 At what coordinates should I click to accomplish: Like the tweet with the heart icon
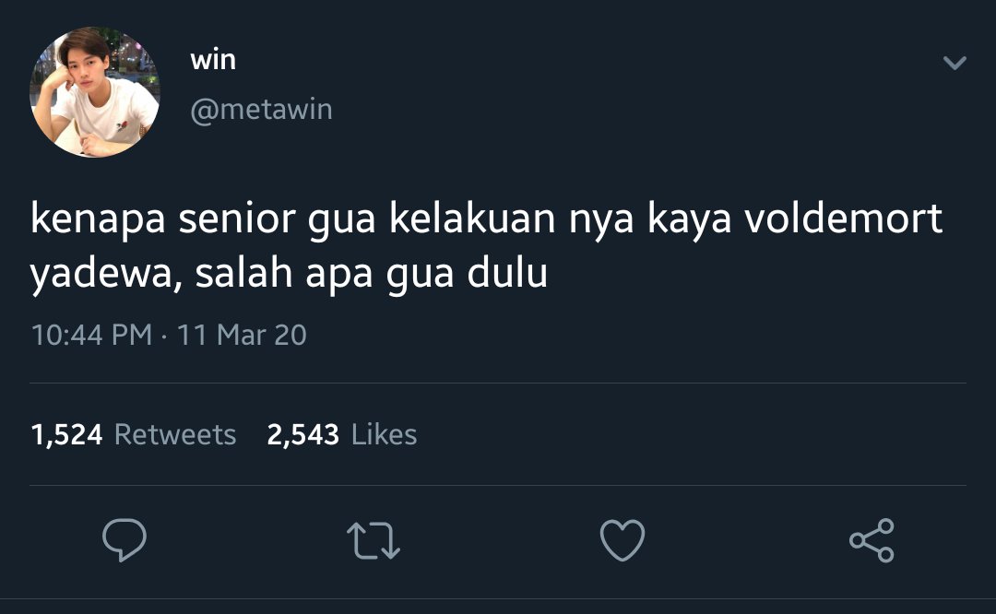pyautogui.click(x=622, y=540)
